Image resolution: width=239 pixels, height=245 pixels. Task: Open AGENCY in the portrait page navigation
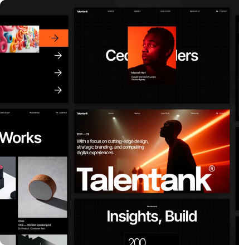137,12
